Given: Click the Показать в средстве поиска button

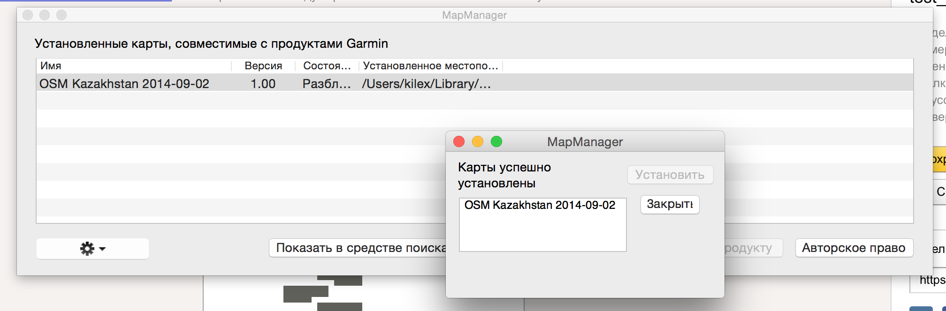Looking at the screenshot, I should tap(358, 248).
